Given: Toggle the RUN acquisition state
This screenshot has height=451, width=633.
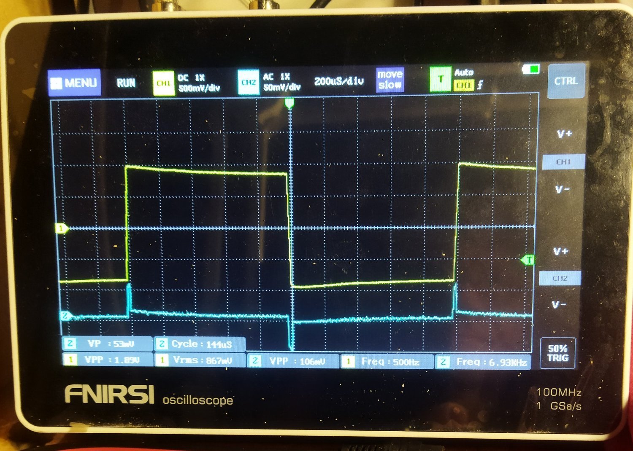Looking at the screenshot, I should tap(126, 83).
